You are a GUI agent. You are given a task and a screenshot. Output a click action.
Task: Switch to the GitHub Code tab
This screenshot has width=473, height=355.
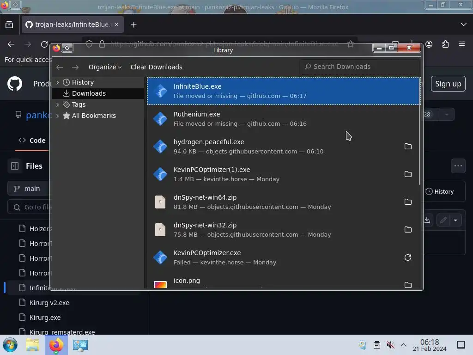pyautogui.click(x=32, y=141)
